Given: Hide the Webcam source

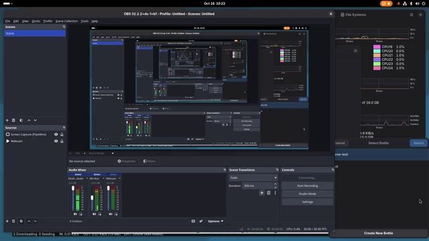Looking at the screenshot, I should click(56, 141).
